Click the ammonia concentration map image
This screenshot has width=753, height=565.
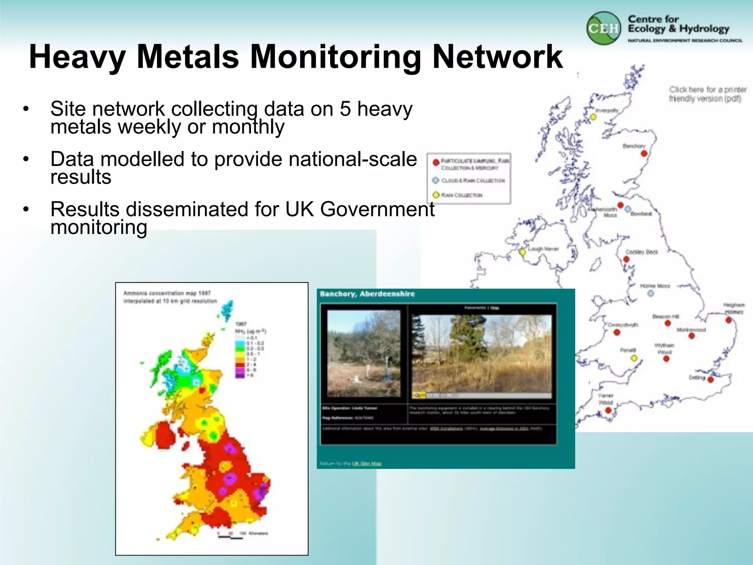[211, 419]
